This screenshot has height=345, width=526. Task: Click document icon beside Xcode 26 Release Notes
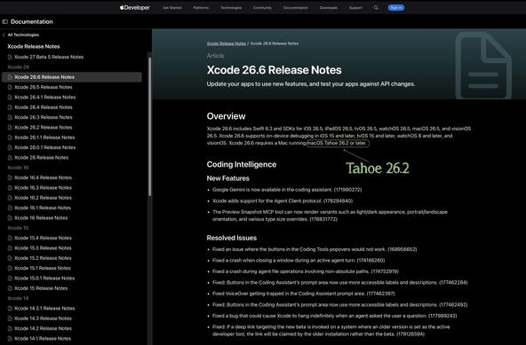pyautogui.click(x=10, y=158)
